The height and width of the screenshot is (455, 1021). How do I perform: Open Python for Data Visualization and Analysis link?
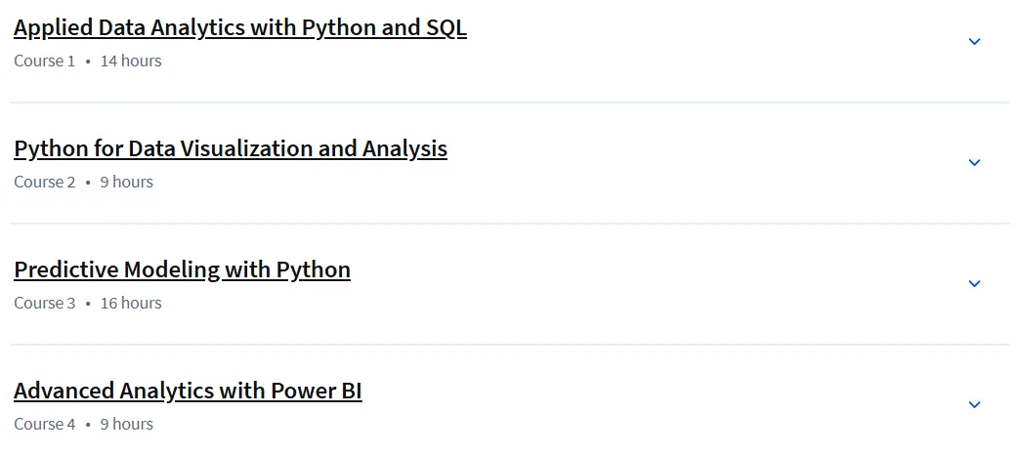tap(231, 149)
